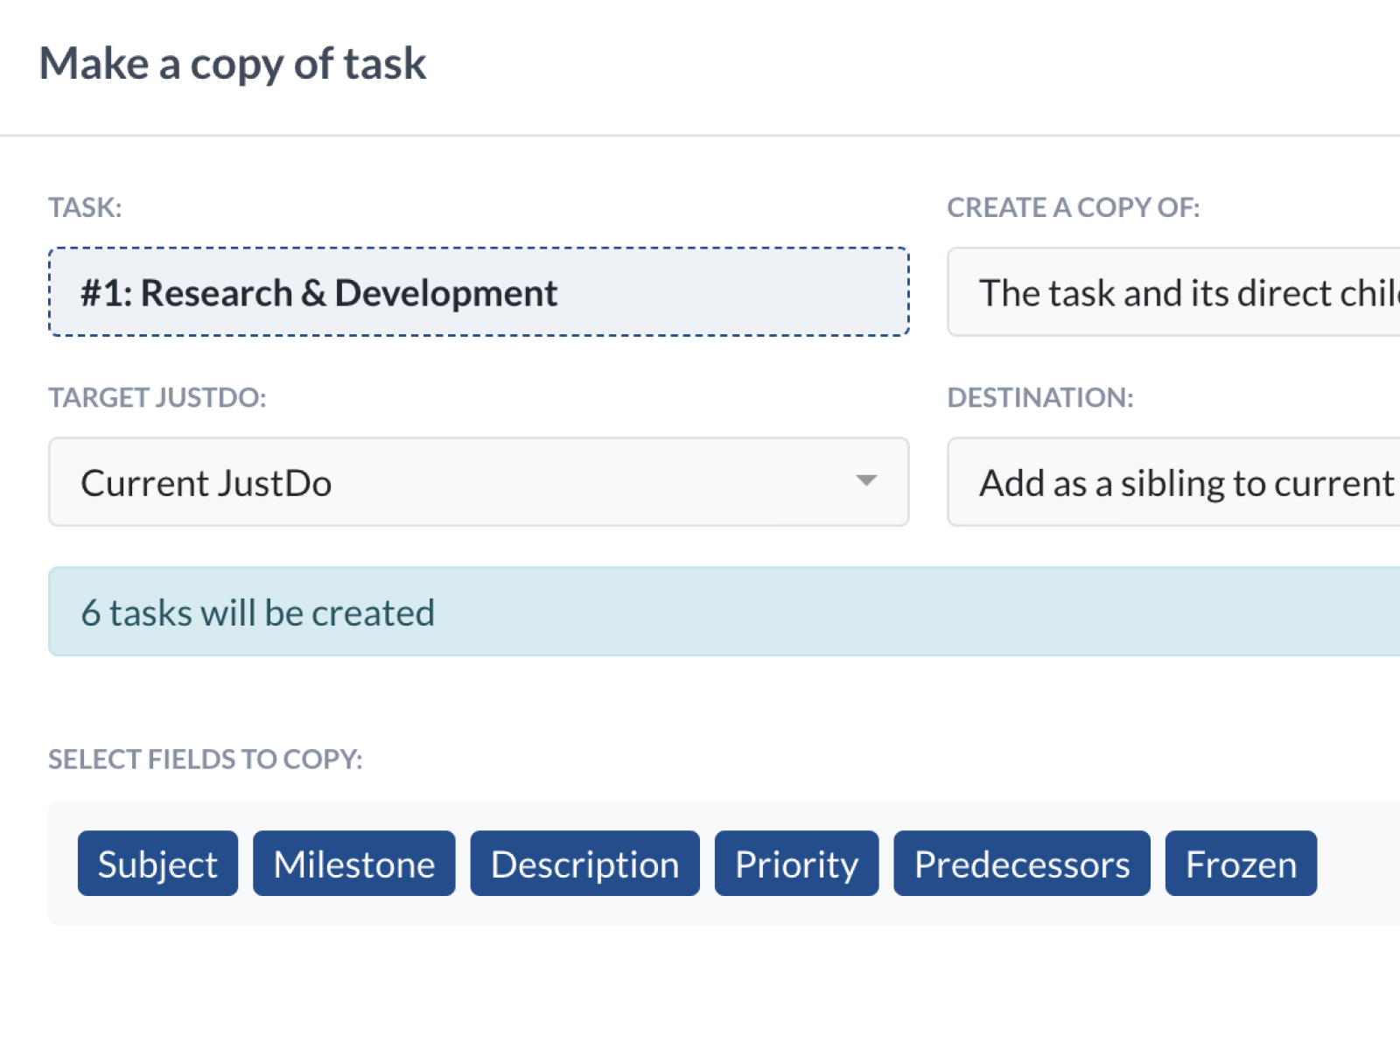Click the 'TASK:' field label
Image resolution: width=1400 pixels, height=1050 pixels.
pos(85,207)
